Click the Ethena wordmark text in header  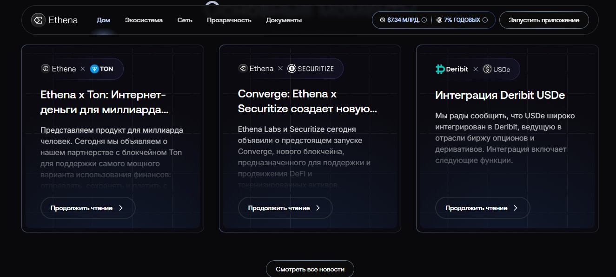pos(63,20)
